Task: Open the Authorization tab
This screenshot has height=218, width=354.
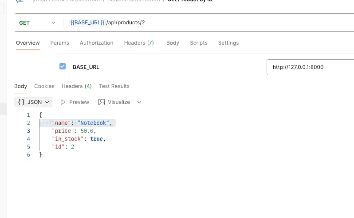Action: pyautogui.click(x=96, y=43)
